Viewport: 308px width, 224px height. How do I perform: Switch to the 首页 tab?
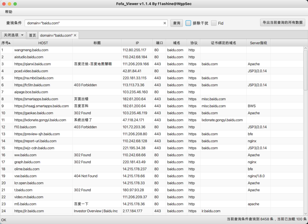pos(33,35)
